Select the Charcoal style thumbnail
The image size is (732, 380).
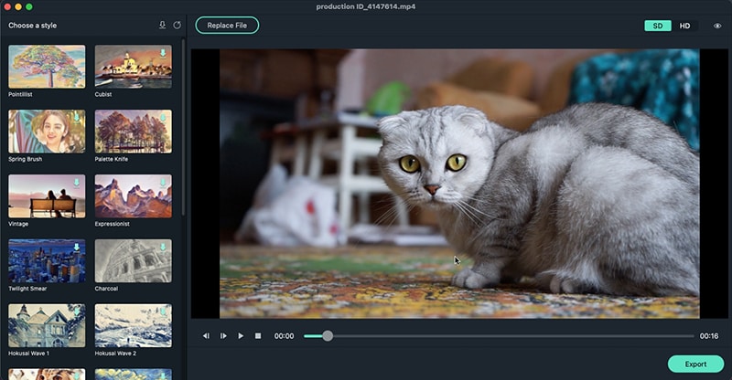[133, 260]
